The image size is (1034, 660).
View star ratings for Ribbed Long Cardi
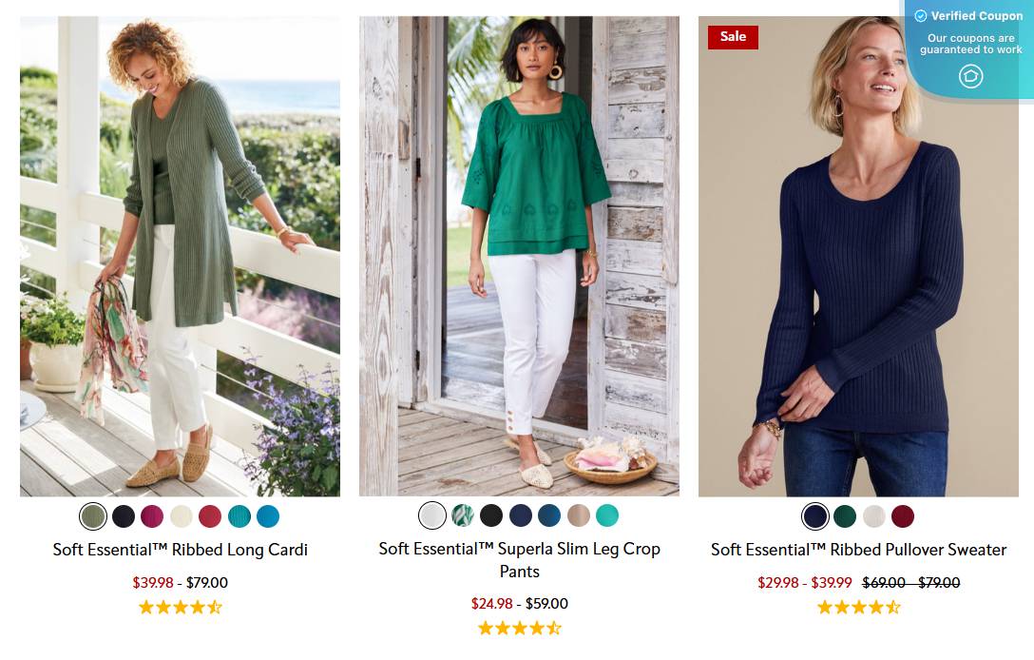[x=181, y=607]
